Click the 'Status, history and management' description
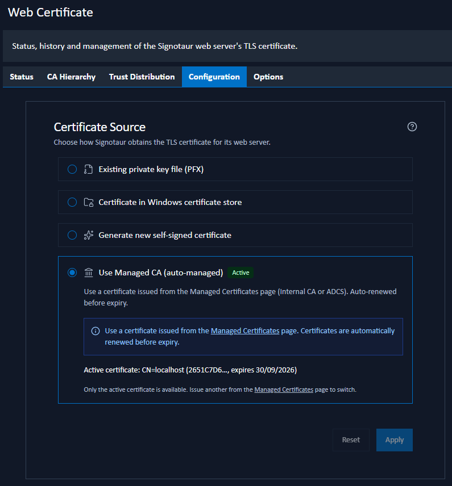The width and height of the screenshot is (452, 486). pyautogui.click(x=155, y=46)
